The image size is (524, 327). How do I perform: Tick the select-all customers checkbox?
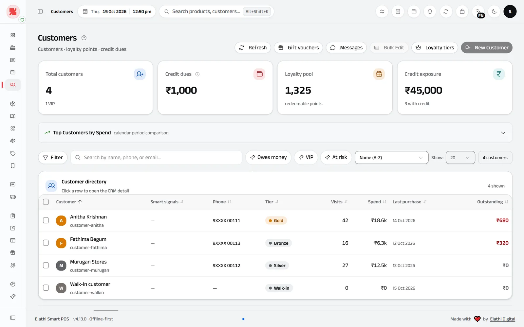click(46, 202)
